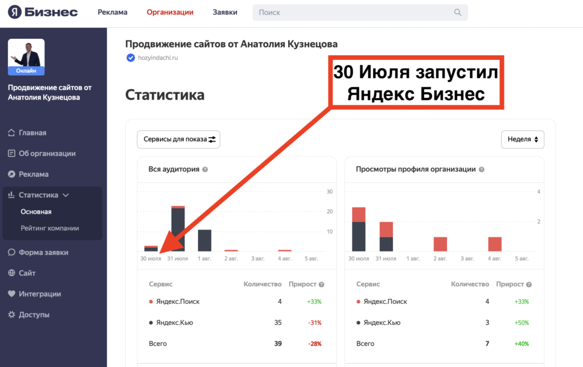Screen dimensions: 583x367
Task: Click the +40% total growth value
Action: tap(522, 344)
